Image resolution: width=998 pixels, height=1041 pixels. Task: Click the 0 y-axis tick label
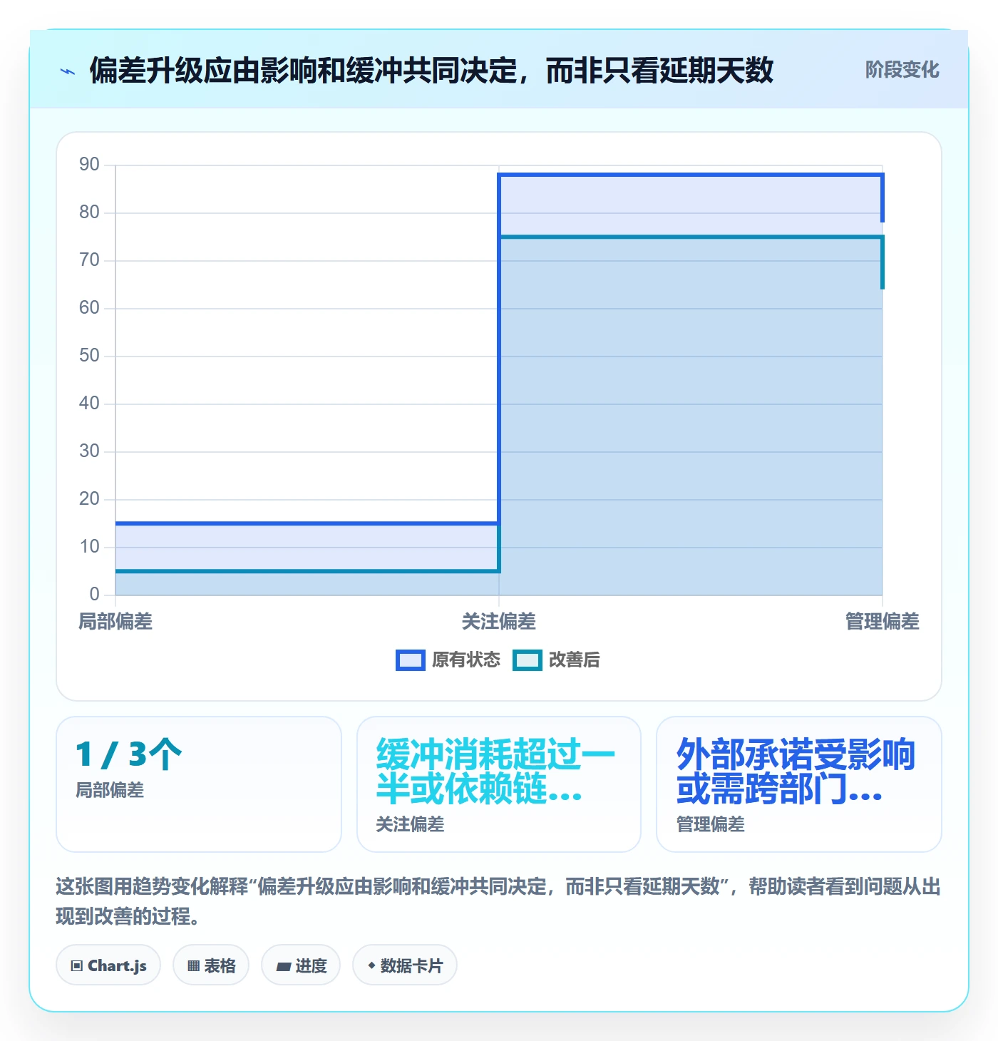[94, 595]
